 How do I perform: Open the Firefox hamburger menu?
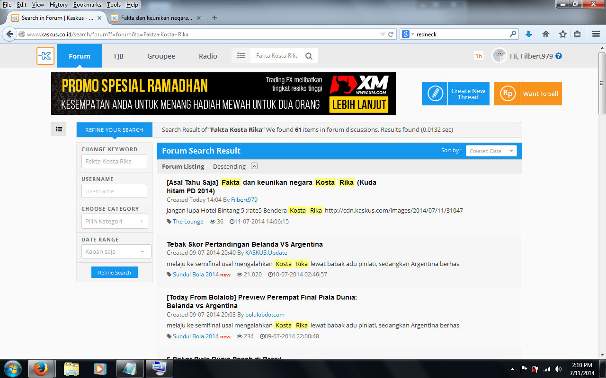596,34
